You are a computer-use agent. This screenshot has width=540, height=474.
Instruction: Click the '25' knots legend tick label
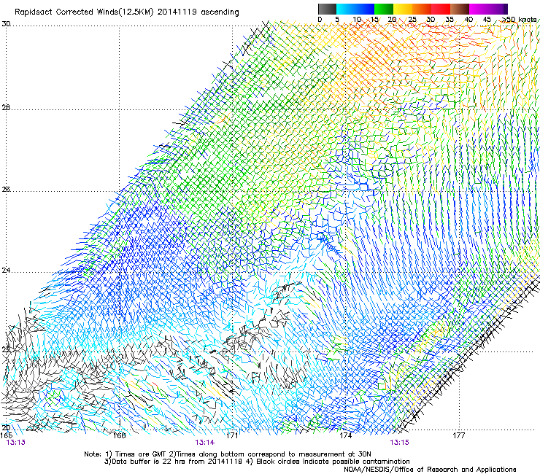point(412,20)
